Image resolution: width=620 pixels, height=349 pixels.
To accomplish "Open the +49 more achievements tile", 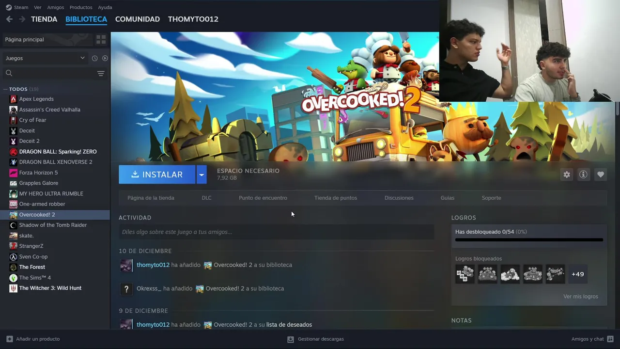I will click(577, 274).
